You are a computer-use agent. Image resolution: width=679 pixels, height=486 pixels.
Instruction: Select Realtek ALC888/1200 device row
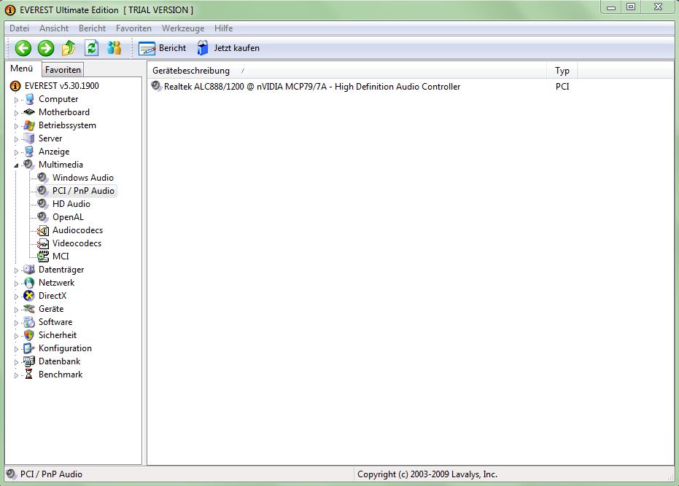[312, 87]
